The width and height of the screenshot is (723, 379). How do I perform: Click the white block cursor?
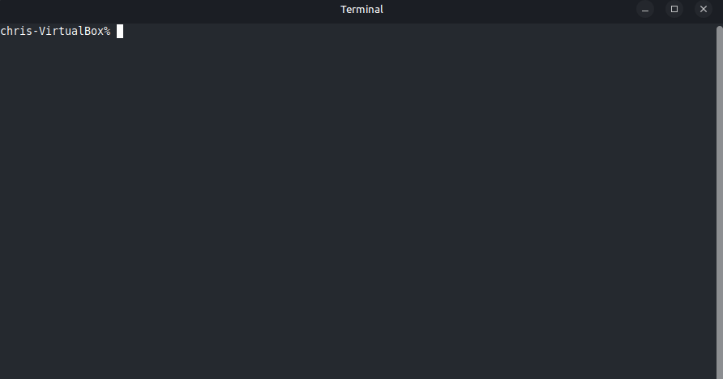120,32
